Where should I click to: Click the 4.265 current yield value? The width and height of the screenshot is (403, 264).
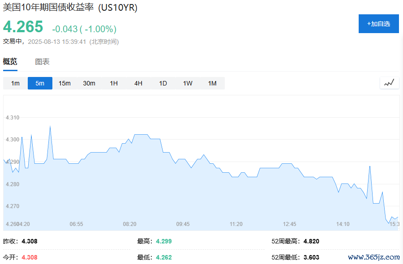tap(23, 27)
